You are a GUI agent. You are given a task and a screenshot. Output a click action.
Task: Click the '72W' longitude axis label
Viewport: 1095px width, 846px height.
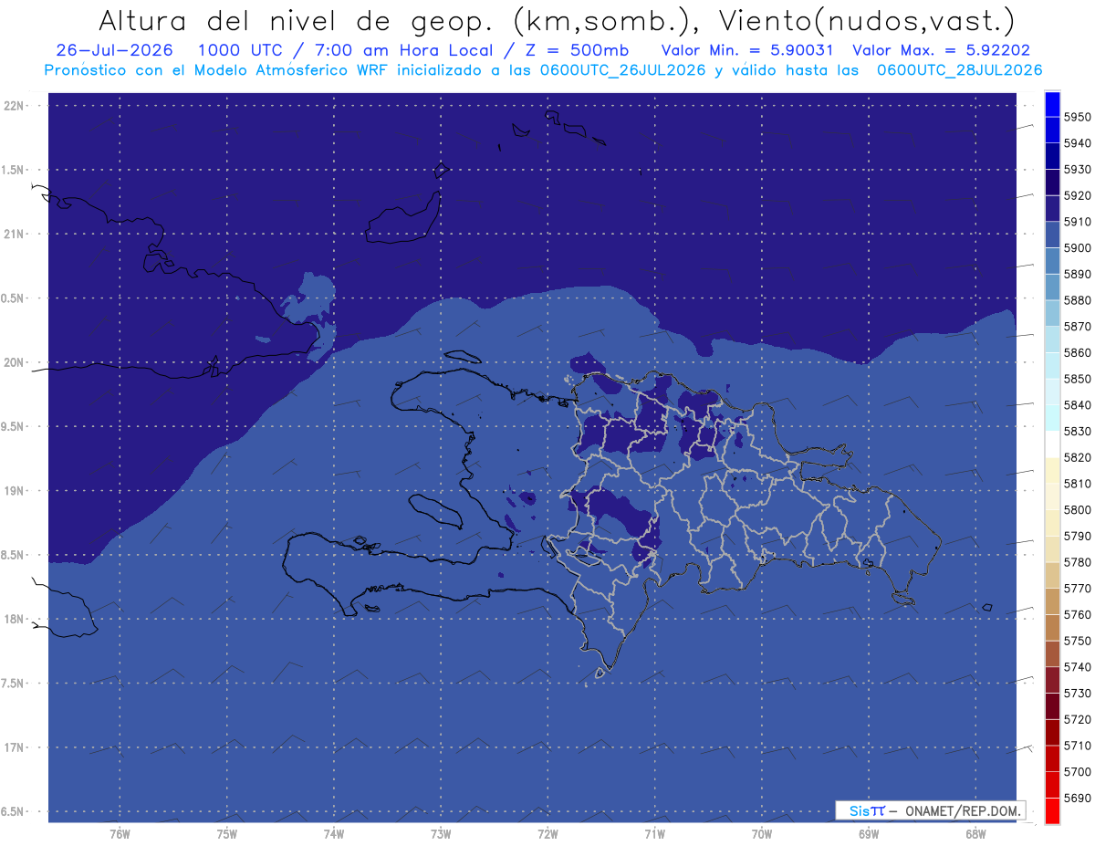547,833
